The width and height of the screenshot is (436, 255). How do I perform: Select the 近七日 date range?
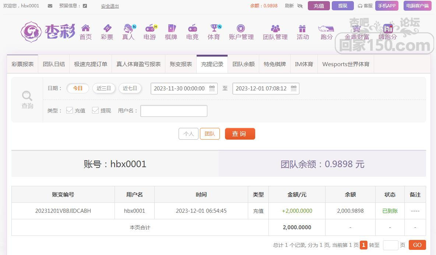pos(130,88)
